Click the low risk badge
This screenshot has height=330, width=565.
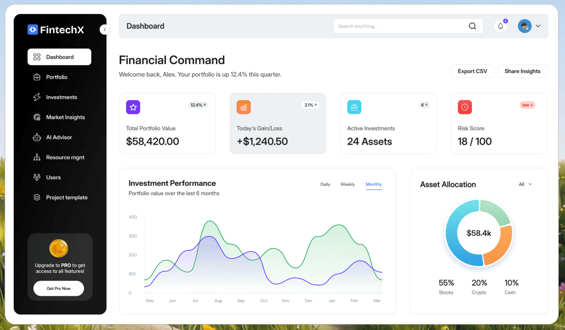(x=527, y=105)
